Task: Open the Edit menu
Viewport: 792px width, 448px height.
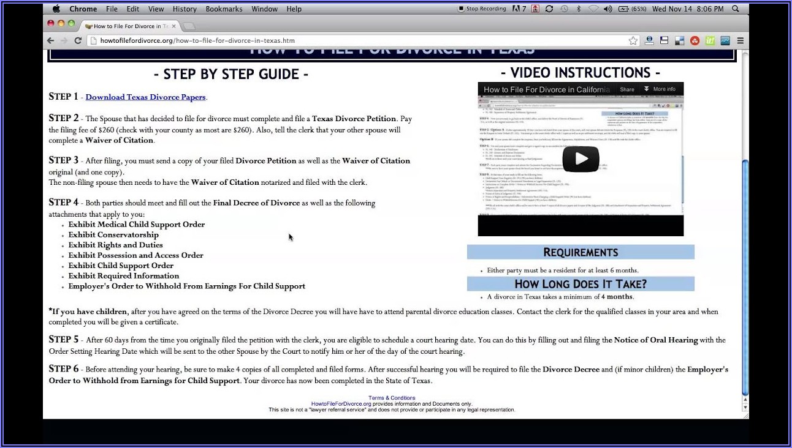Action: point(133,9)
